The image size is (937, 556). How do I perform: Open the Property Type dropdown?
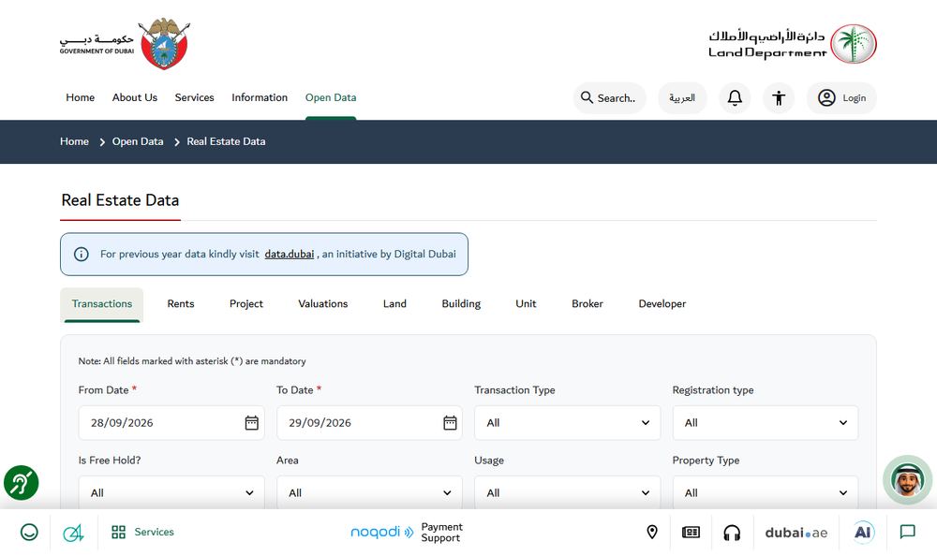765,492
